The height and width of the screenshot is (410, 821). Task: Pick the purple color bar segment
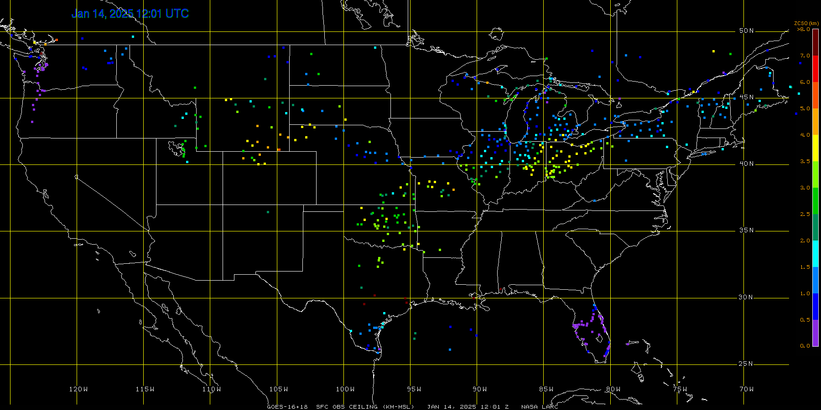coord(816,333)
